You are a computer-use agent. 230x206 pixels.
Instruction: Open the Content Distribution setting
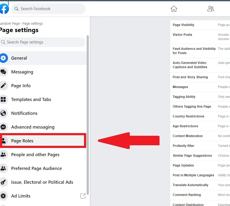[200, 203]
